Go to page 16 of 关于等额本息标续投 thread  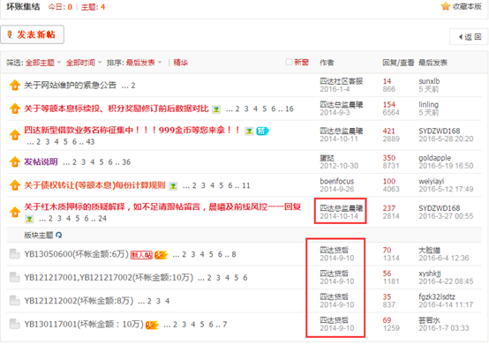tap(290, 109)
